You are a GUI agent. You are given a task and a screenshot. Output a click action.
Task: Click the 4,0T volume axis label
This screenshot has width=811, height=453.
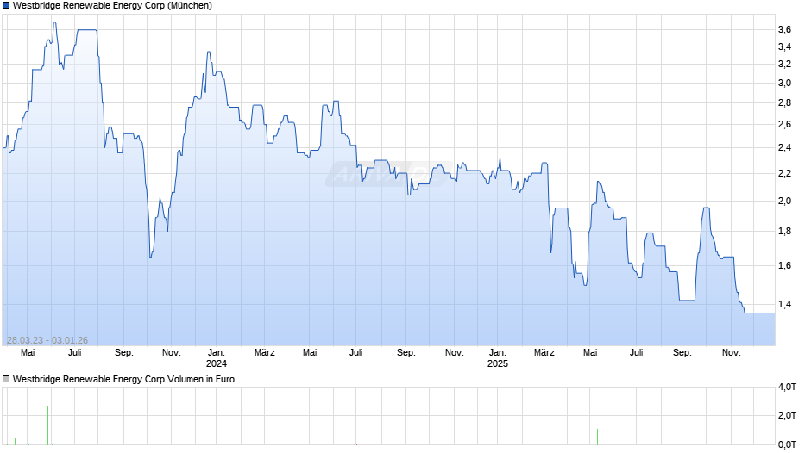click(x=787, y=387)
